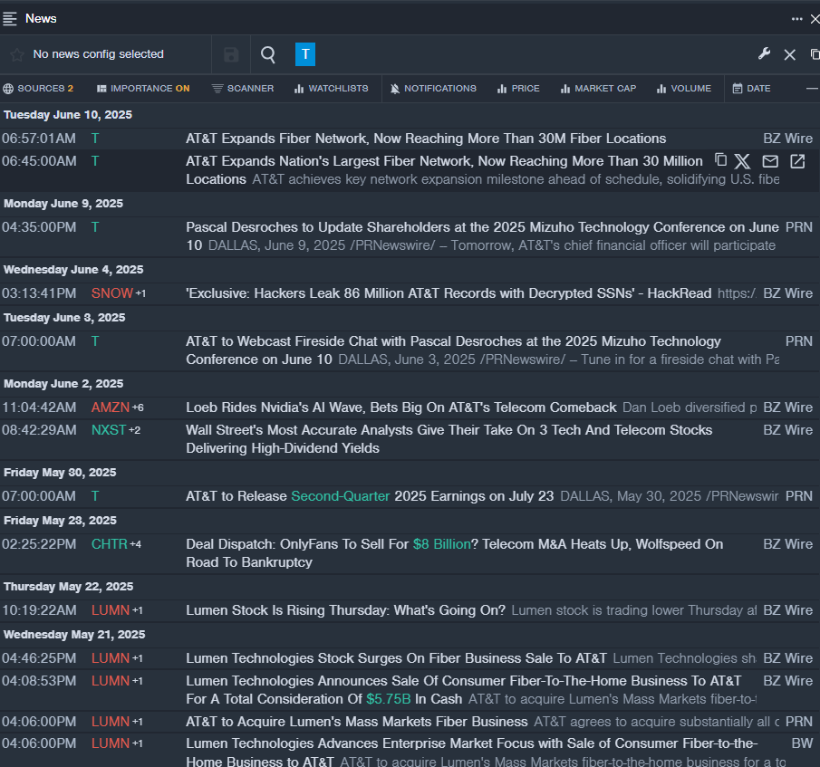Open 'AT&T to Release Second-Quarter 2025 Earnings' headline
This screenshot has width=820, height=767.
point(370,496)
